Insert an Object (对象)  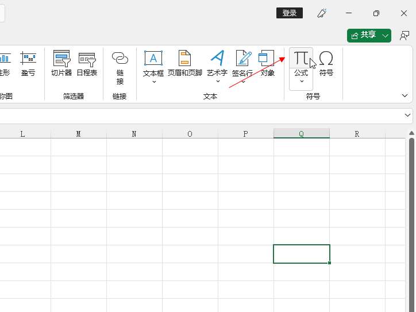tap(267, 64)
